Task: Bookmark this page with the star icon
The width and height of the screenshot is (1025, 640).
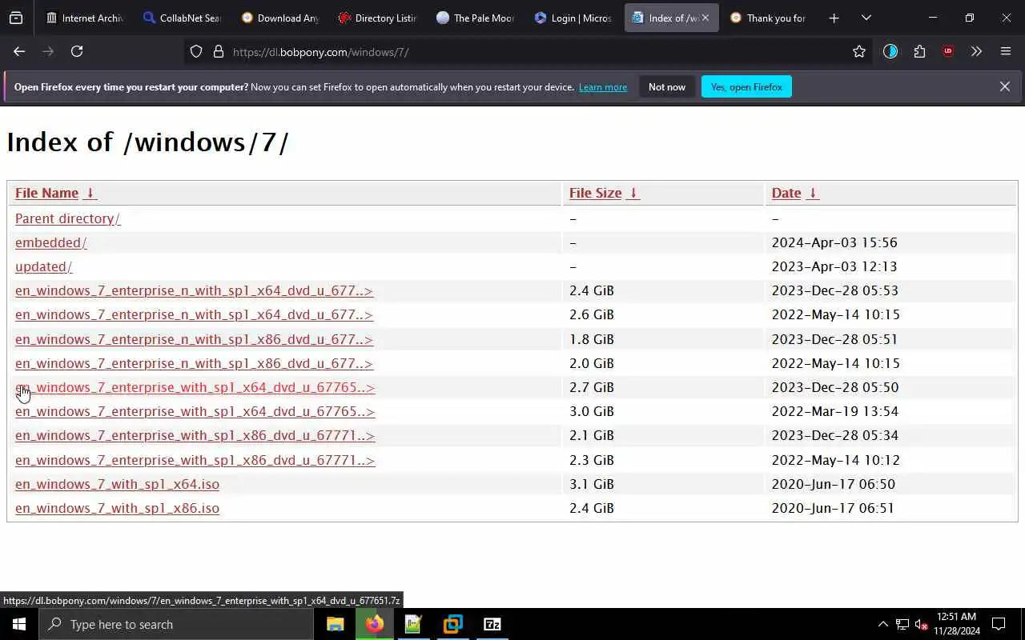Action: click(x=859, y=51)
